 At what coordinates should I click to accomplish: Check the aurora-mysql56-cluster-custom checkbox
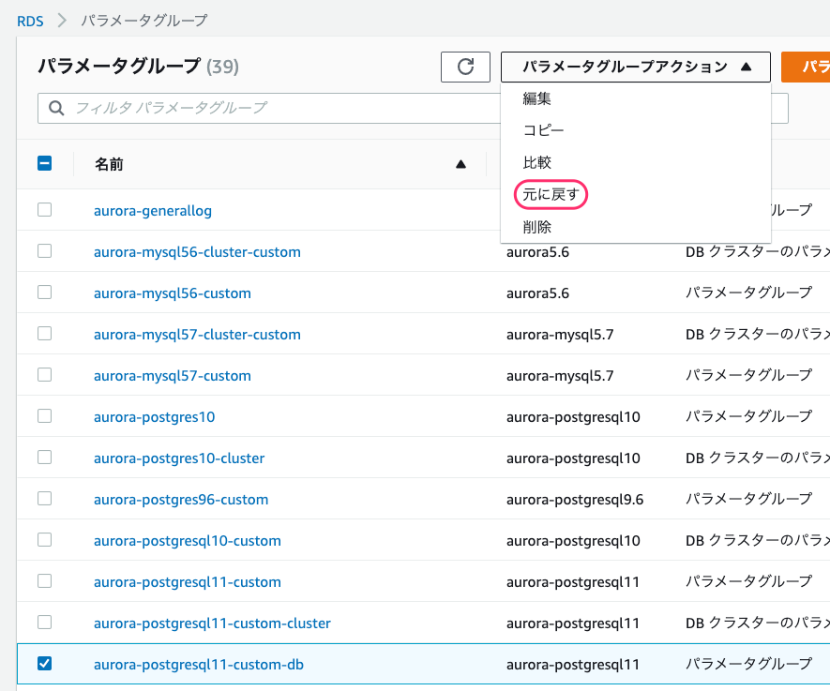[x=44, y=250]
